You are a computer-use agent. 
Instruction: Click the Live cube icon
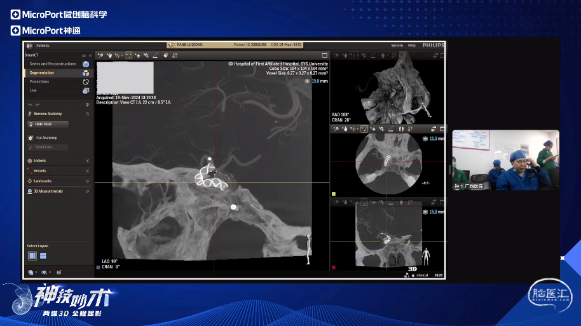tap(86, 91)
